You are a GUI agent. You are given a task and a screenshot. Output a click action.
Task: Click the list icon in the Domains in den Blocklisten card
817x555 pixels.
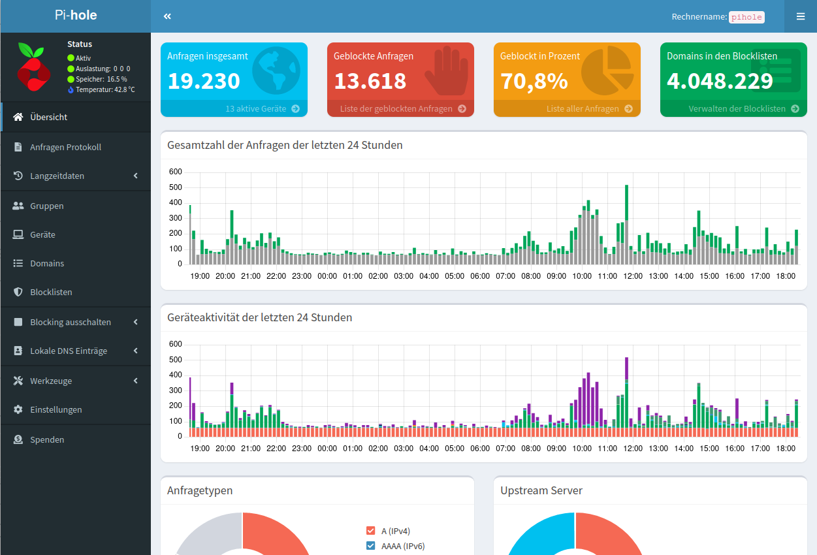coord(775,71)
